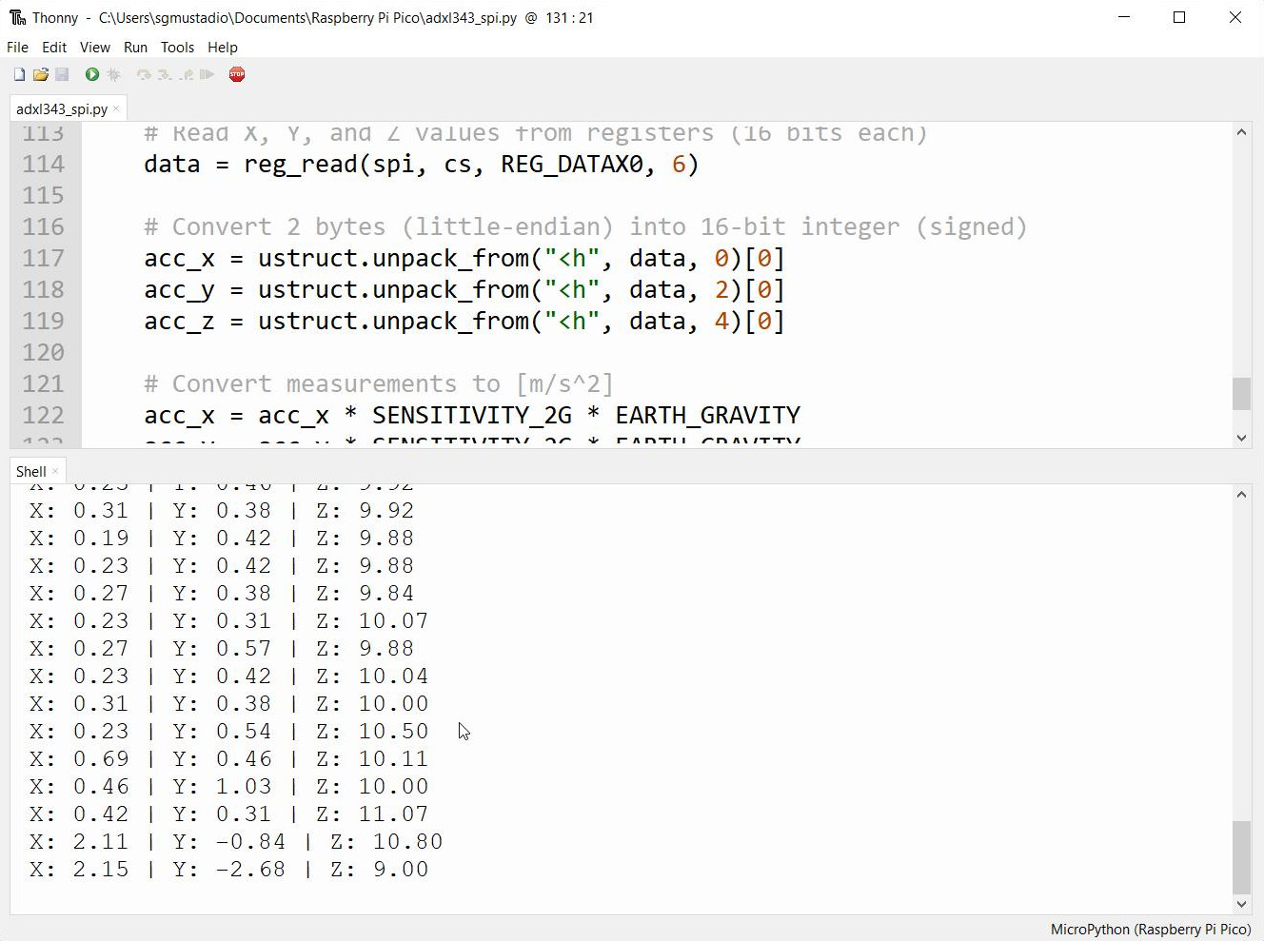Create a new file with toolbar icon
This screenshot has height=941, width=1264.
point(19,74)
